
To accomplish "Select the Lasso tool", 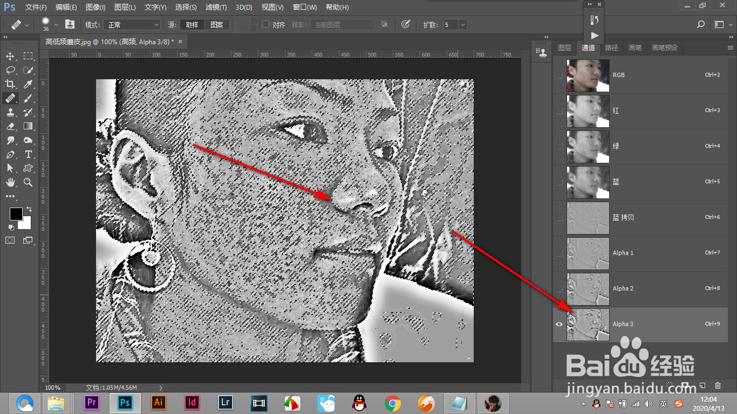I will (10, 70).
